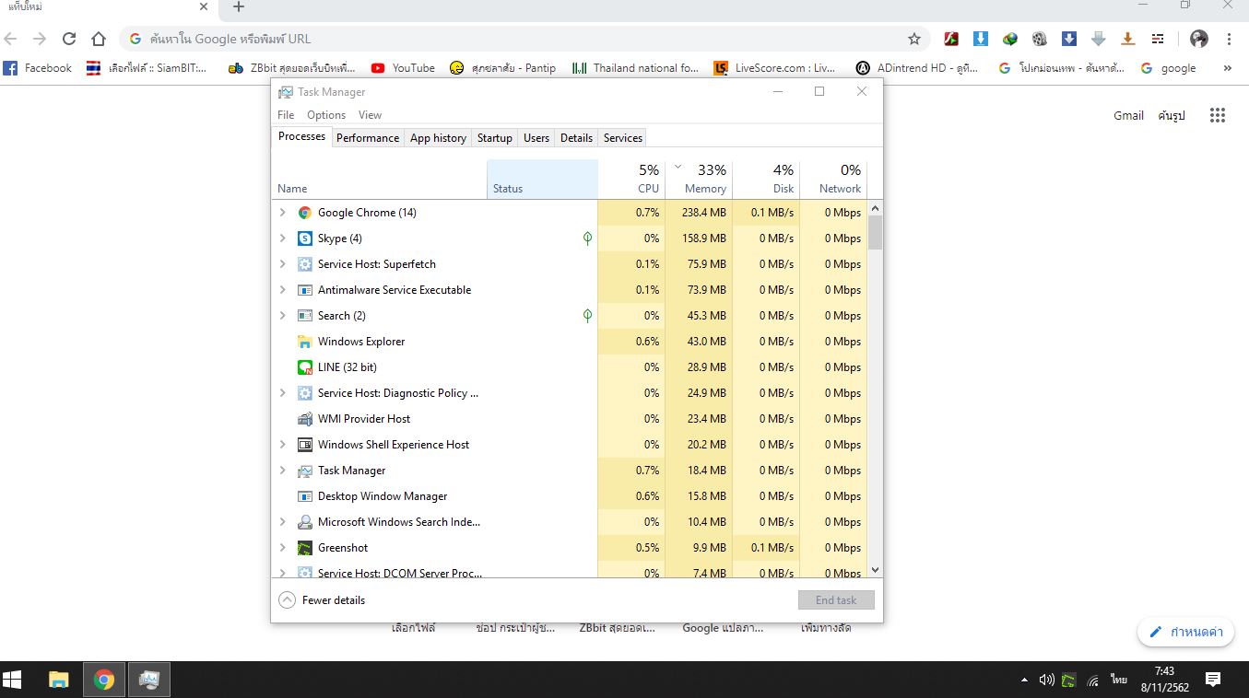Open the Gmail link on Google page
The width and height of the screenshot is (1249, 698).
(1128, 115)
